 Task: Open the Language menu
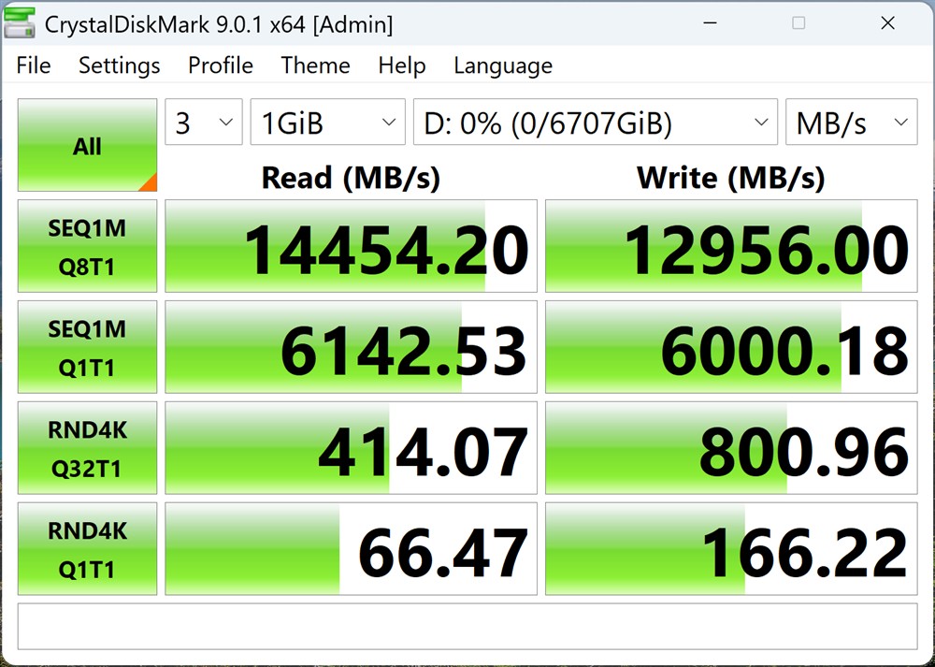tap(502, 65)
